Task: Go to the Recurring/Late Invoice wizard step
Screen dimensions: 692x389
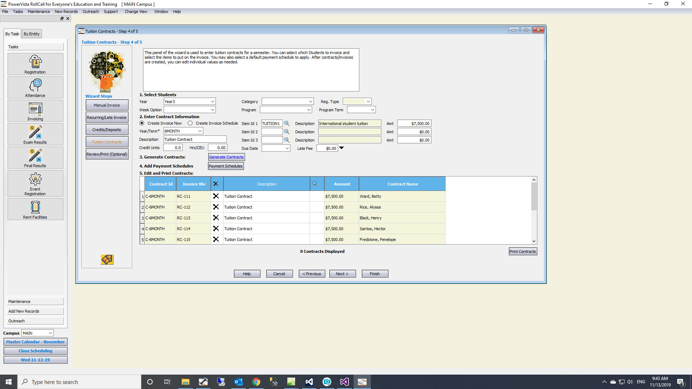Action: 107,117
